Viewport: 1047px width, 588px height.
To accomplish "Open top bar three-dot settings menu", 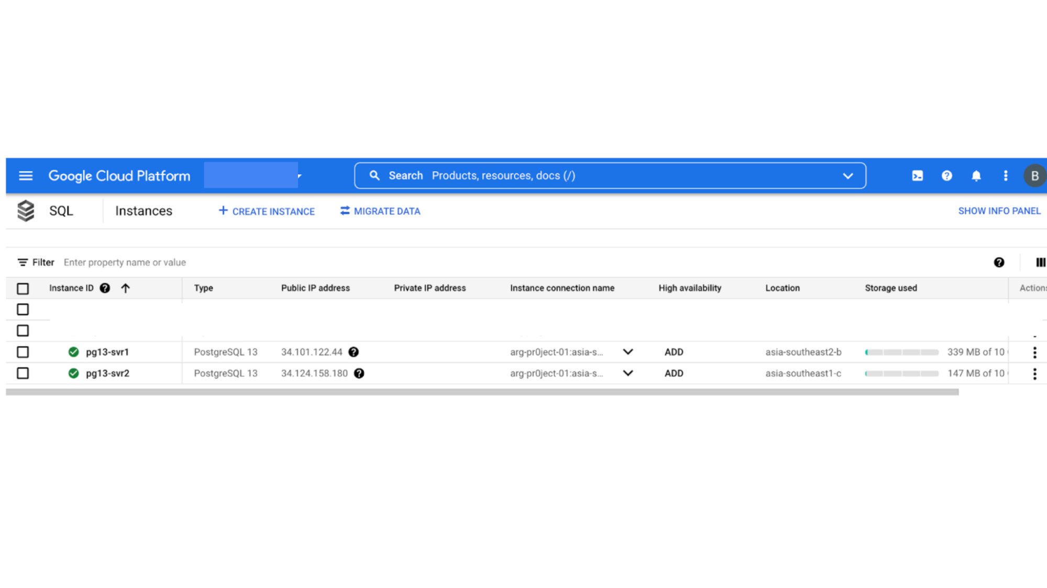I will point(1006,176).
